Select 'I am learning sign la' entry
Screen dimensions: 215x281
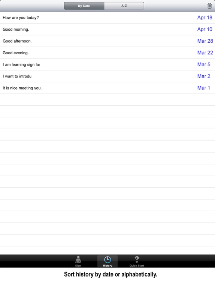tap(107, 64)
